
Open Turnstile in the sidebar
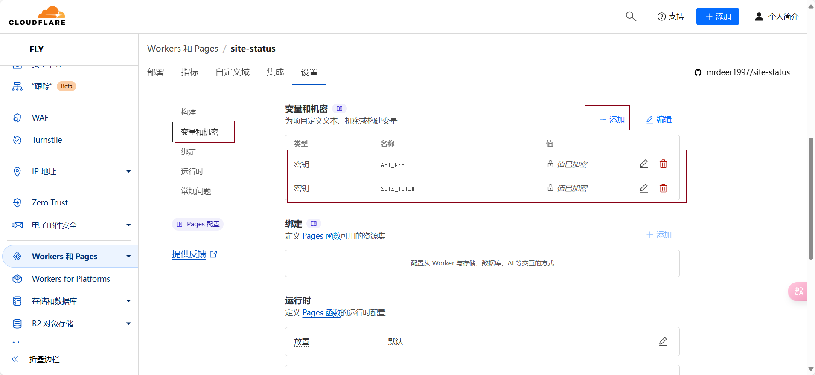click(47, 140)
